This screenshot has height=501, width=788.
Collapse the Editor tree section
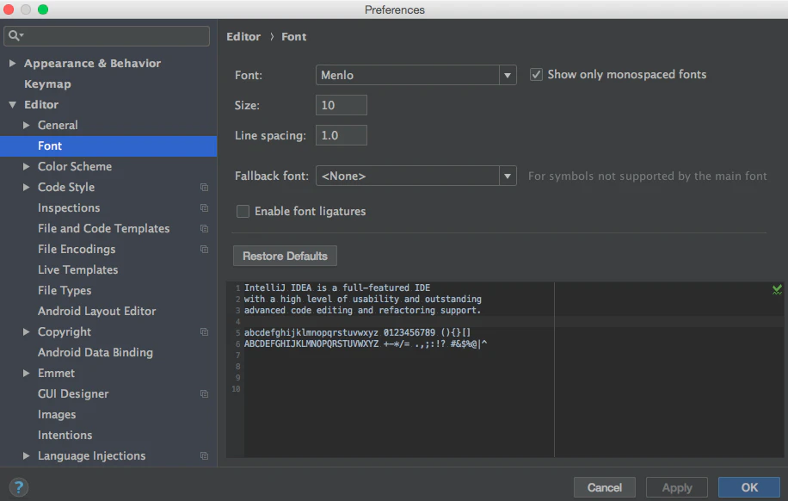[x=13, y=105]
